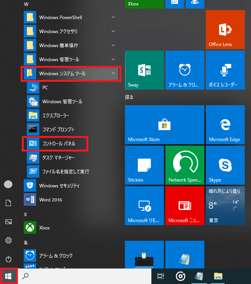Click the Windows Start button
251x284 pixels.
8,276
